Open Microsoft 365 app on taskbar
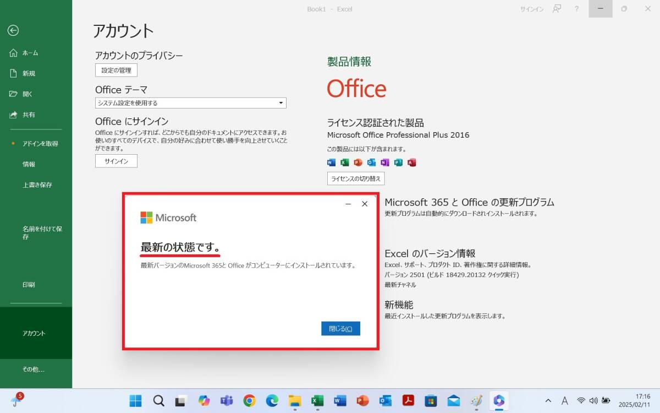 (x=499, y=401)
